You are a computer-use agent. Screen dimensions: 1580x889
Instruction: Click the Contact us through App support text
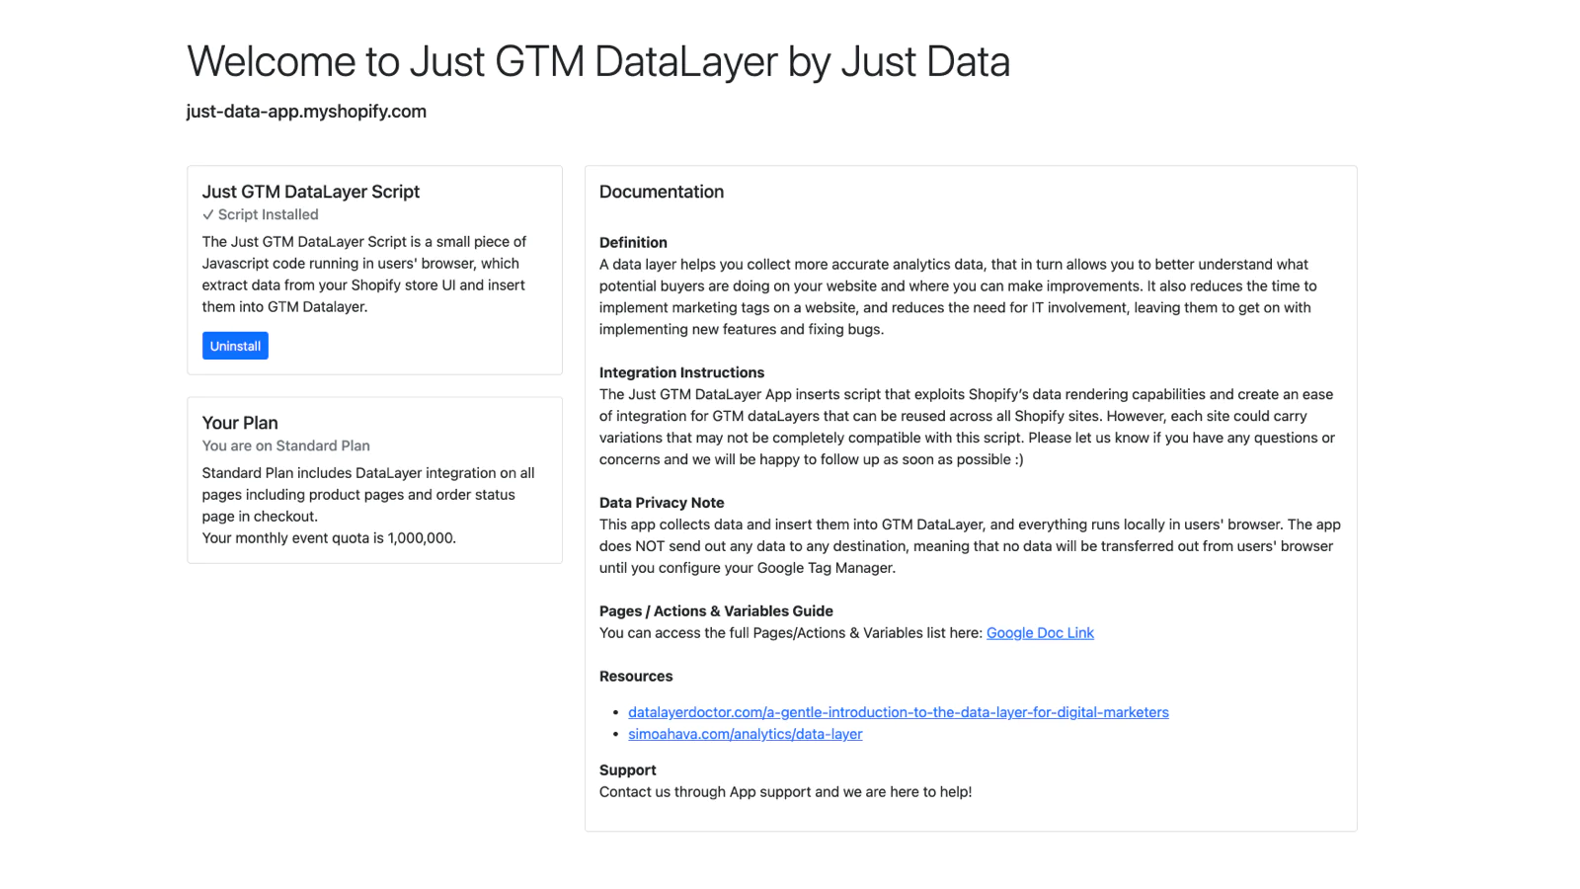point(785,792)
